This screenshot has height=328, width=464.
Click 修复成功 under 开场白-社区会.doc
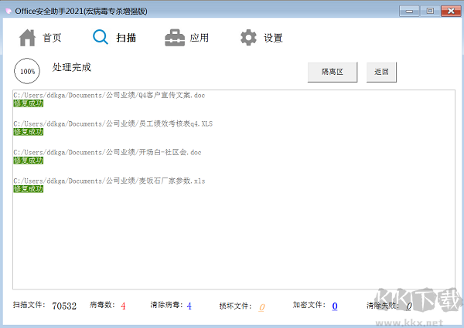(29, 161)
